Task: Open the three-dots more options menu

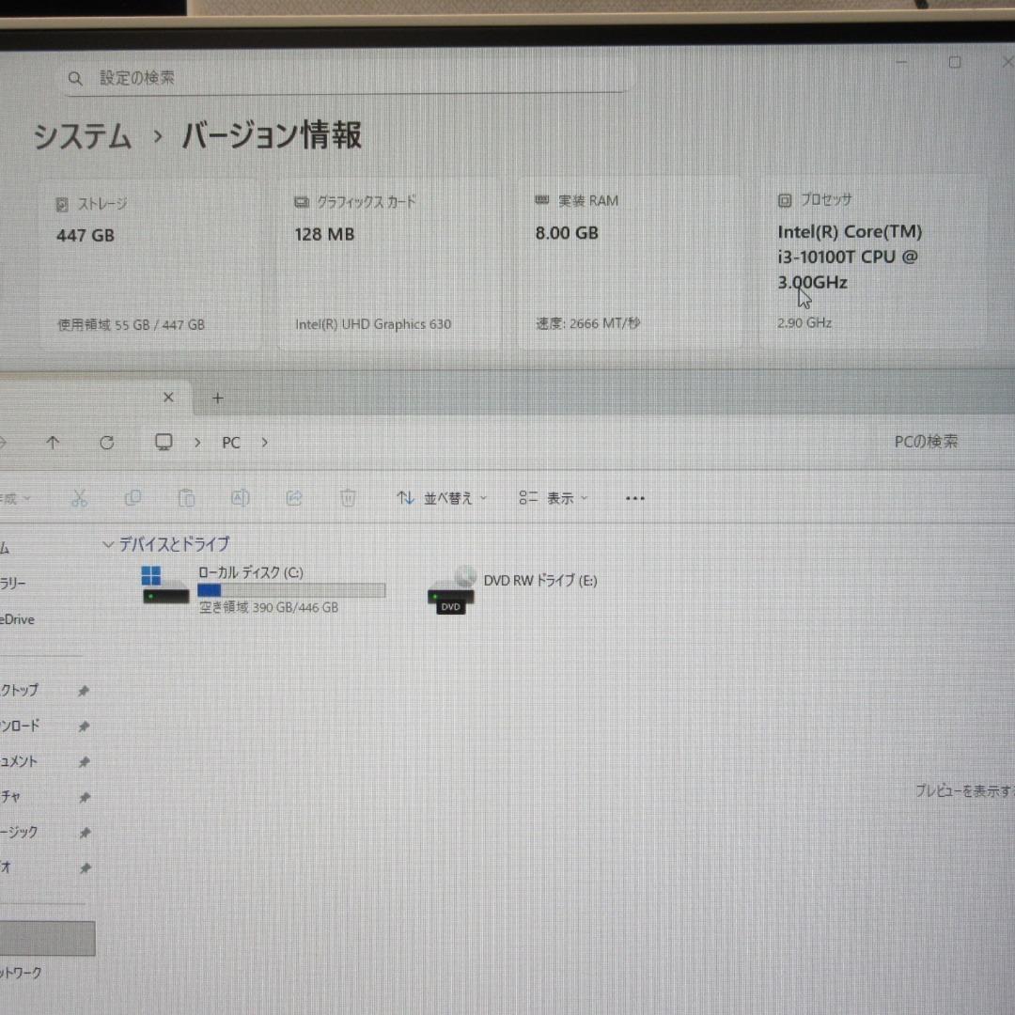Action: coord(634,497)
